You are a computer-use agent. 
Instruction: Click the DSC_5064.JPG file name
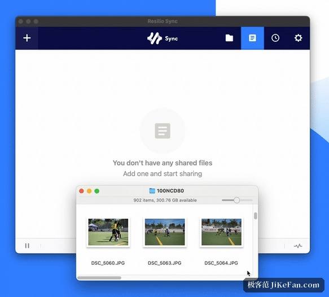pyautogui.click(x=221, y=263)
